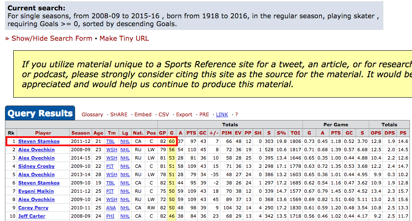Screen dimensions: 412x221
Task: Click the Export option above the table
Action: (184, 115)
